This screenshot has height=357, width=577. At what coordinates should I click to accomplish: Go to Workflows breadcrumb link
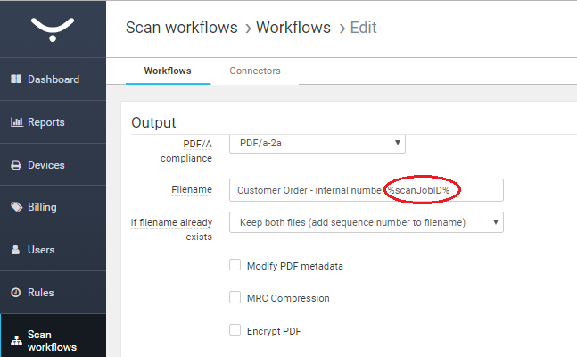[293, 28]
